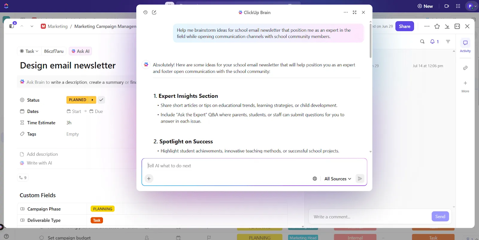
Task: Open the PLANNED status dropdown
Action: [x=78, y=100]
